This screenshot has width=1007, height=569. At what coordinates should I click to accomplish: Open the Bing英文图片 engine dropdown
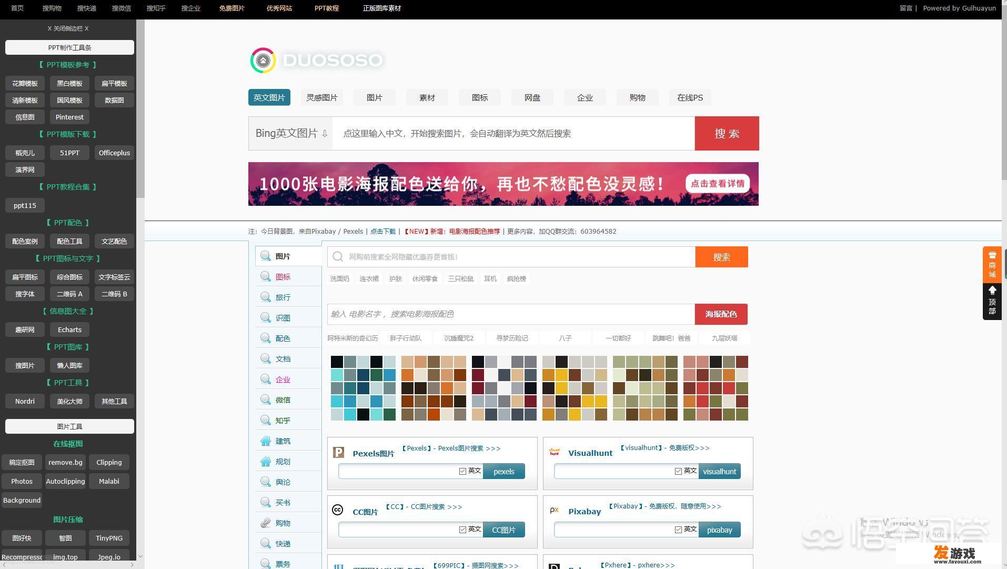[x=291, y=133]
